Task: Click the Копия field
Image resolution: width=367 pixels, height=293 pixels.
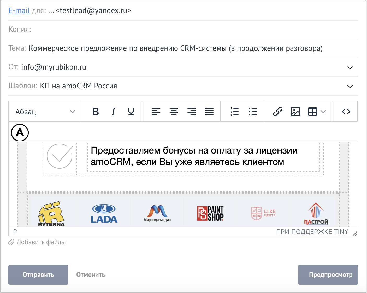Action: (x=183, y=29)
